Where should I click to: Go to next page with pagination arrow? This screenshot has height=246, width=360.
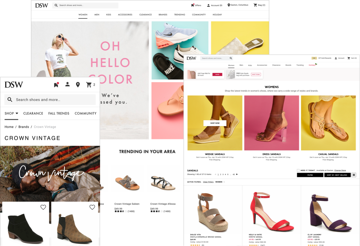pyautogui.click(x=237, y=174)
